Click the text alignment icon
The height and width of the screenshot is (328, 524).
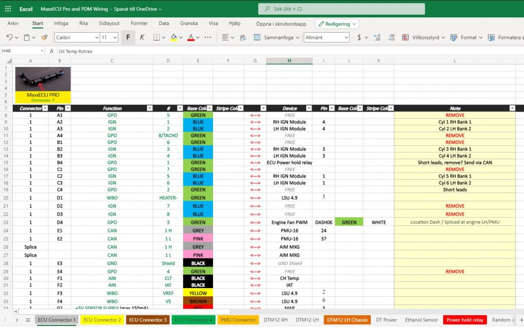click(225, 37)
